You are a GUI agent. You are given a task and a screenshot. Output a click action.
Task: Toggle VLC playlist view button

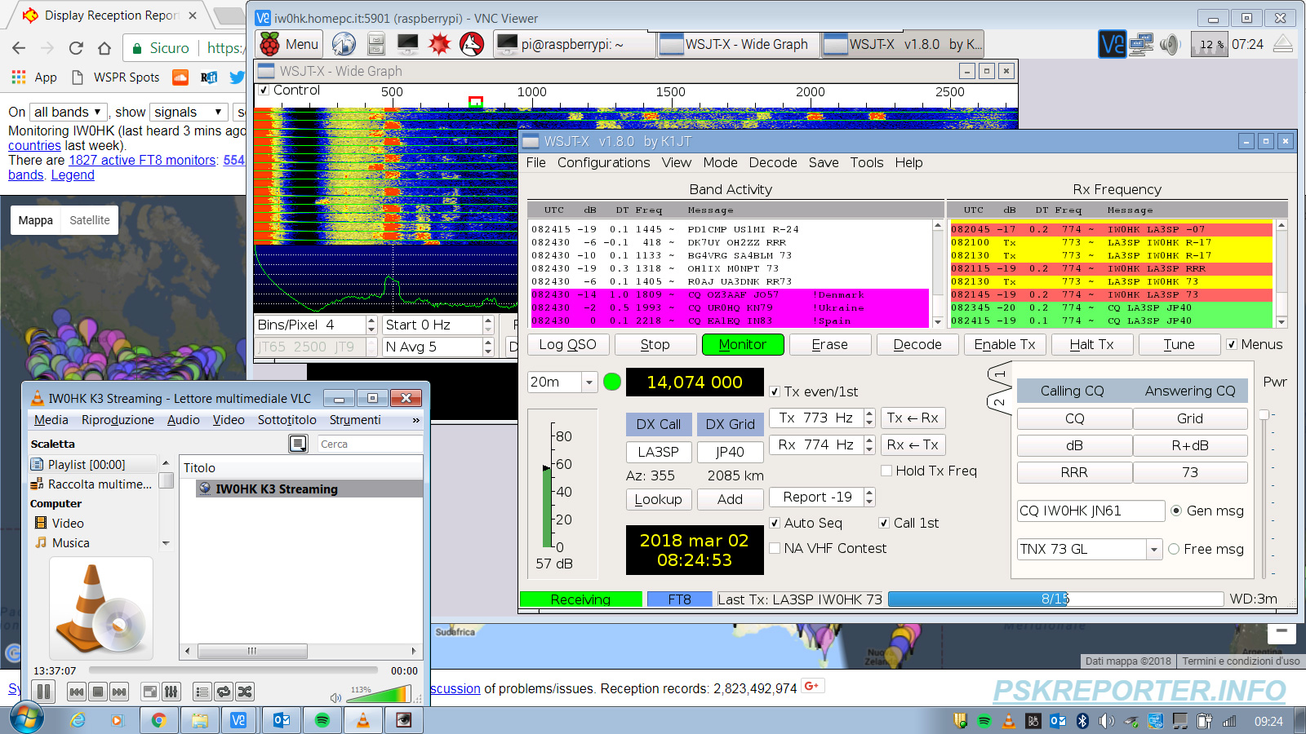coord(202,692)
